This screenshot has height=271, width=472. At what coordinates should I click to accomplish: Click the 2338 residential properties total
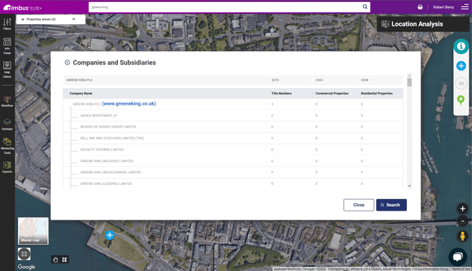pyautogui.click(x=364, y=80)
